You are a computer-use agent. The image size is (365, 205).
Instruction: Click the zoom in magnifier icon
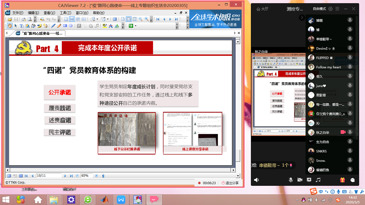(x=146, y=19)
